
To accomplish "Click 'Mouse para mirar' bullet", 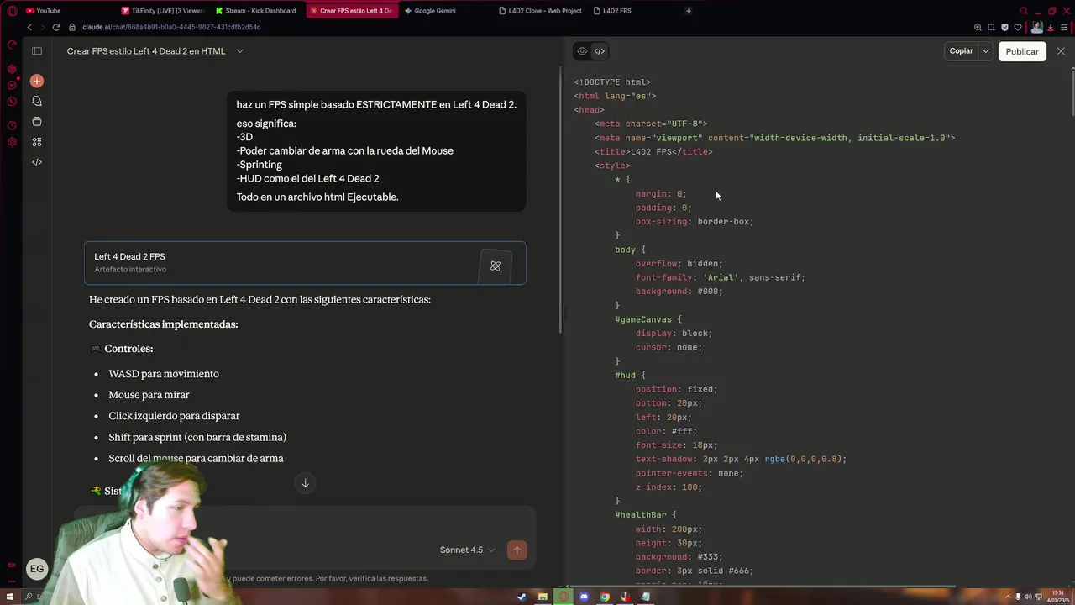I will point(149,395).
